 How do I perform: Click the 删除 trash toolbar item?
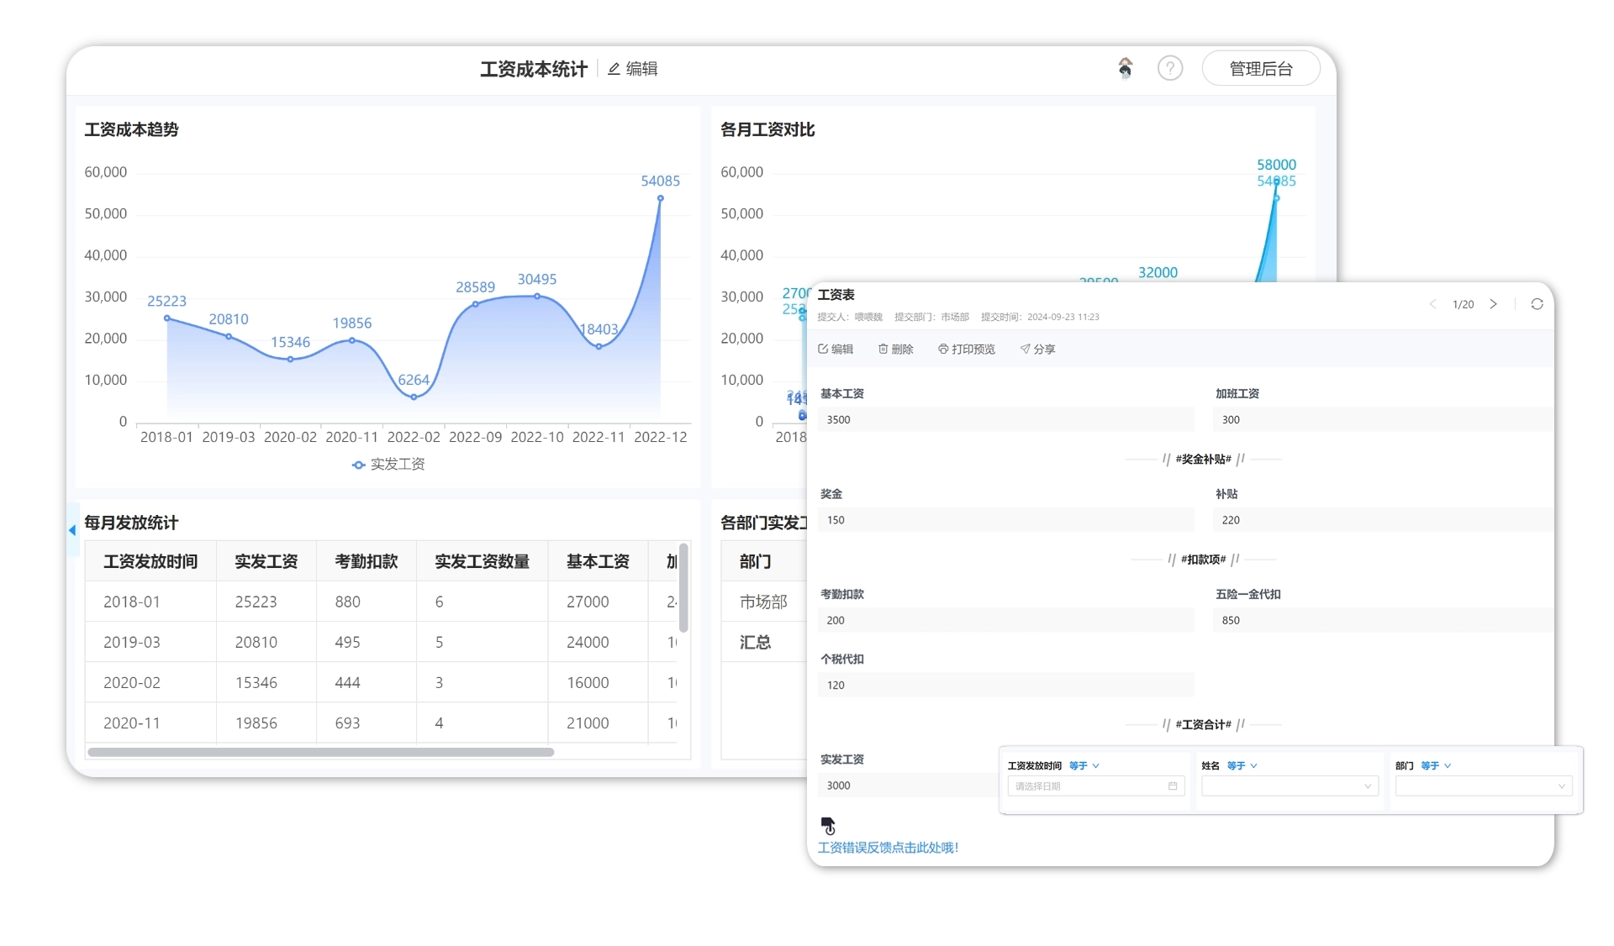(x=895, y=349)
